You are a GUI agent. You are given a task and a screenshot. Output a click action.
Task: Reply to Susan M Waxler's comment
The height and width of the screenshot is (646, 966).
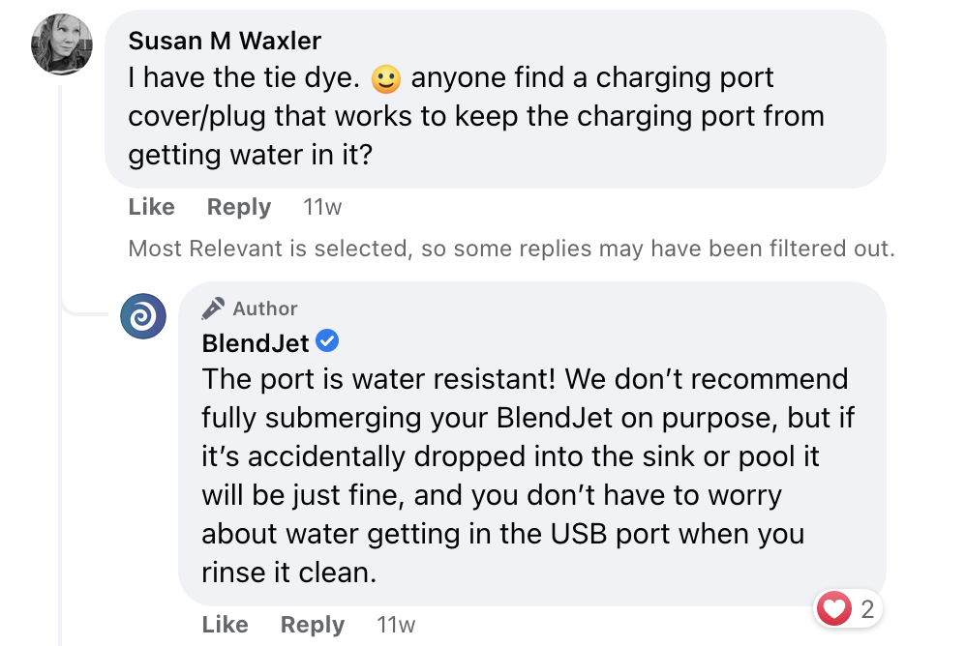click(x=239, y=207)
